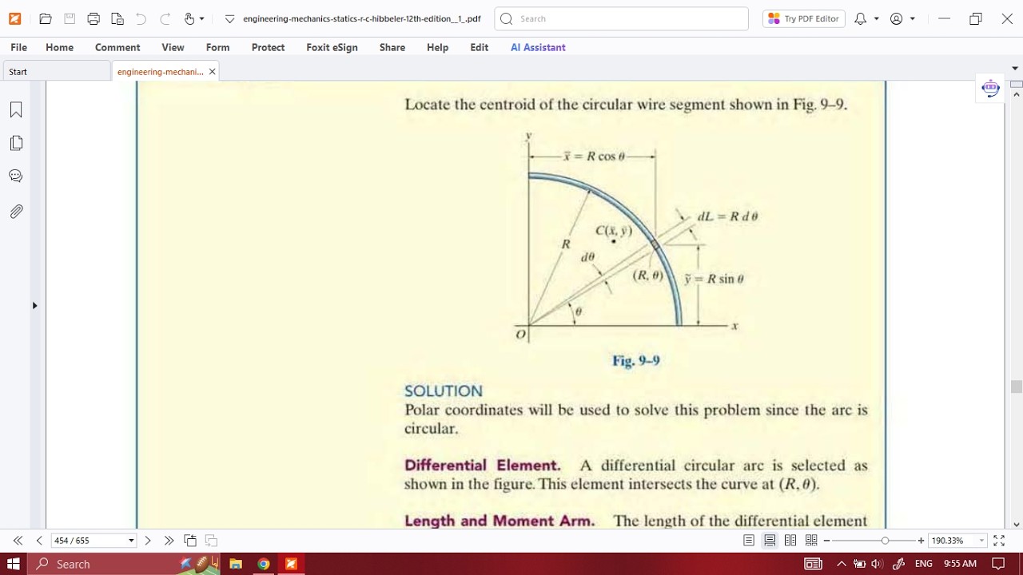Close the engineering-mechani... document tab

212,72
